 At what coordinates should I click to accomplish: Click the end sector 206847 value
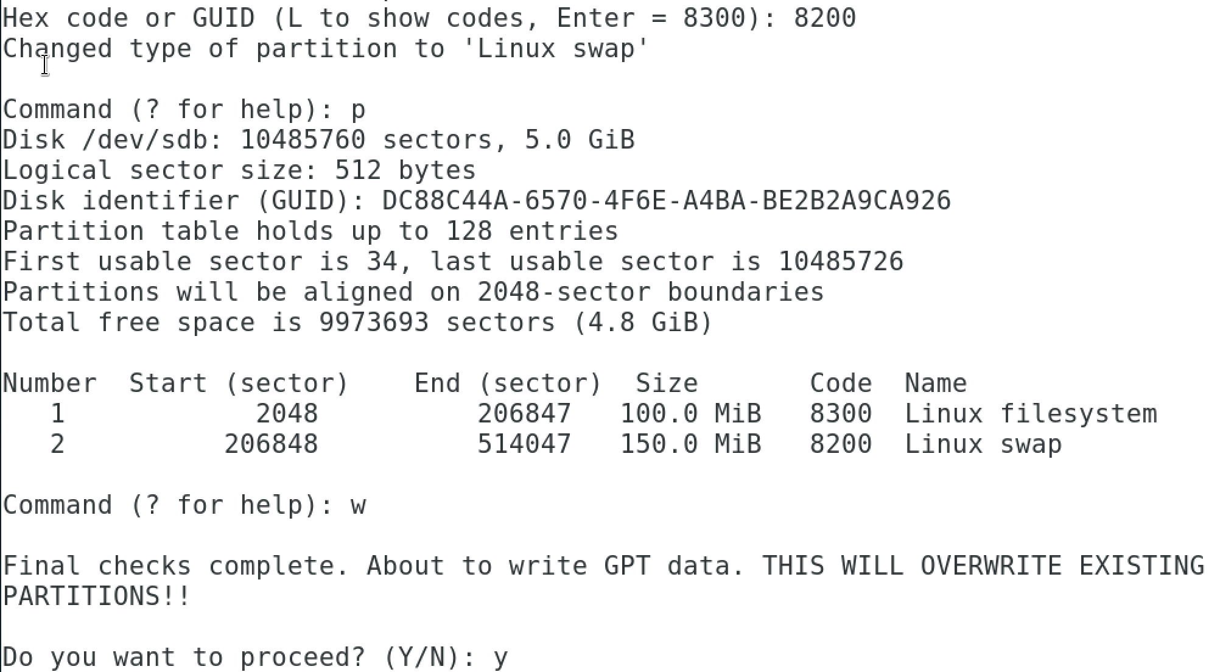(x=524, y=414)
